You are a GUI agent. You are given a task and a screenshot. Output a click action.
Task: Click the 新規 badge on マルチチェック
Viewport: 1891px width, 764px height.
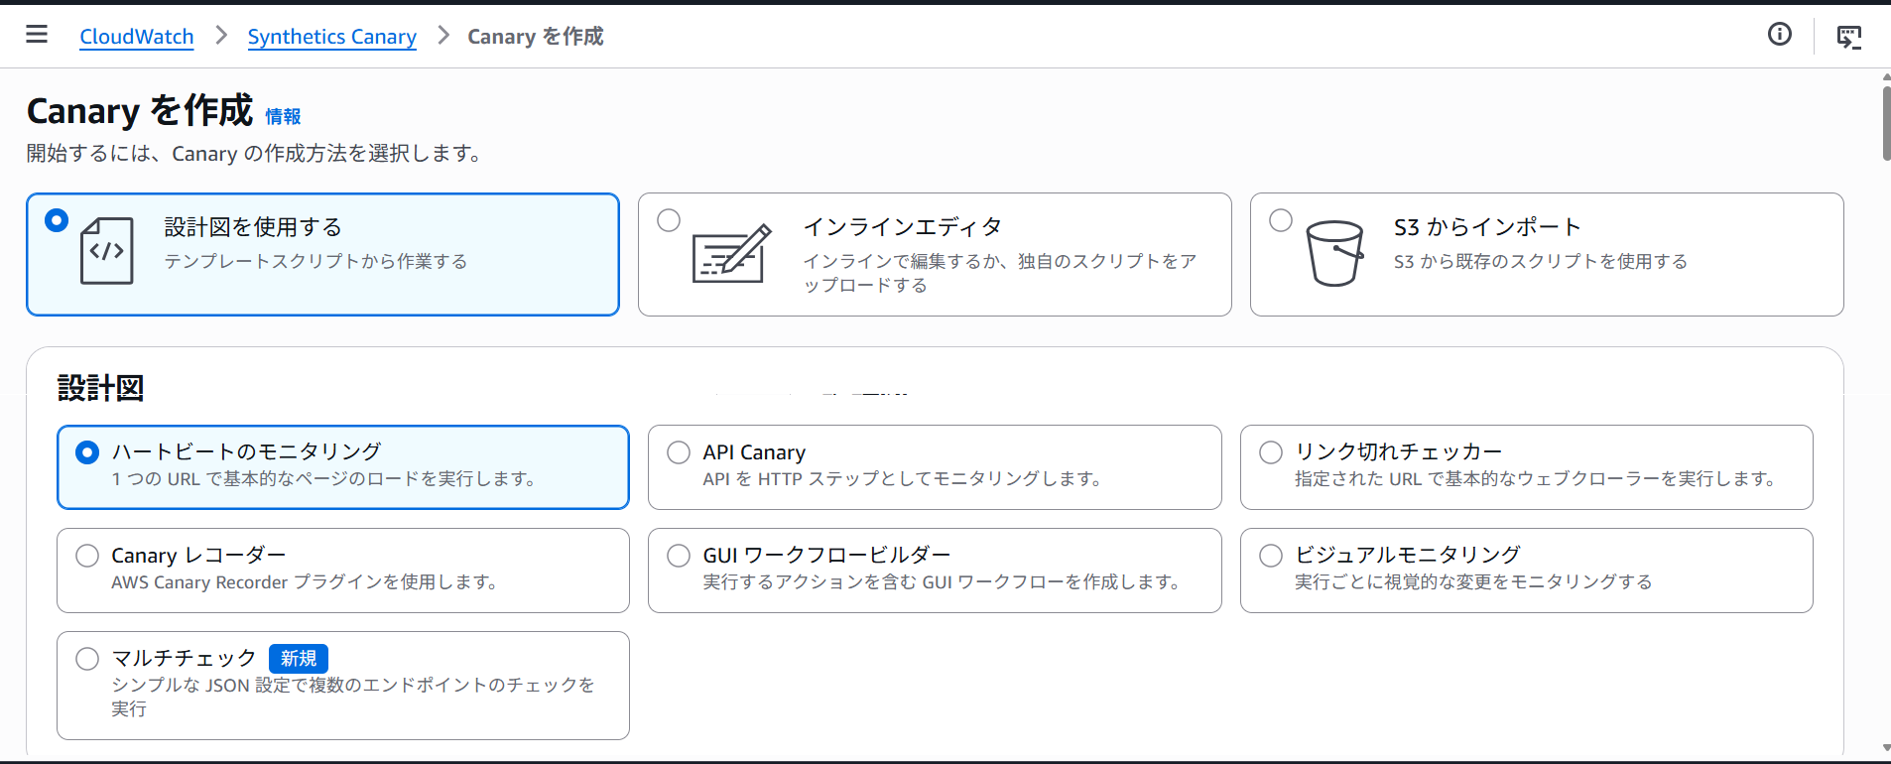coord(299,659)
